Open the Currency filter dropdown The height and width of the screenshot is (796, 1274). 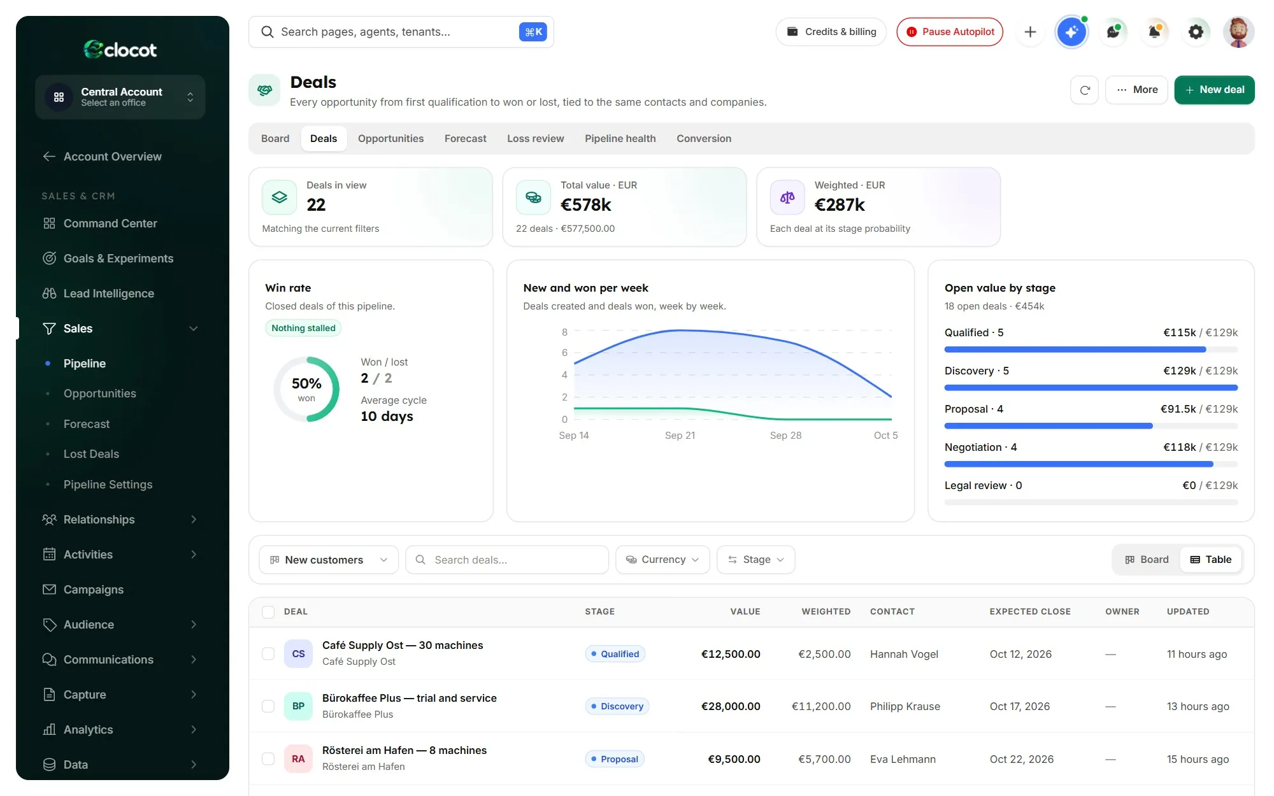pos(662,560)
